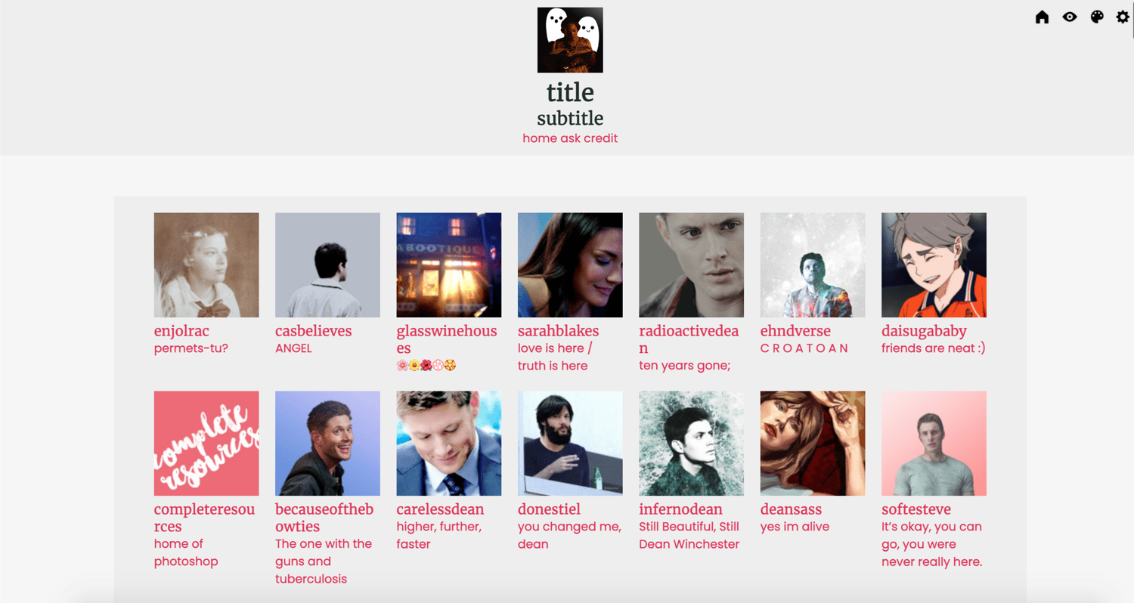Viewport: 1134px width, 603px height.
Task: Click the completeresources pink thumbnail
Action: [206, 443]
